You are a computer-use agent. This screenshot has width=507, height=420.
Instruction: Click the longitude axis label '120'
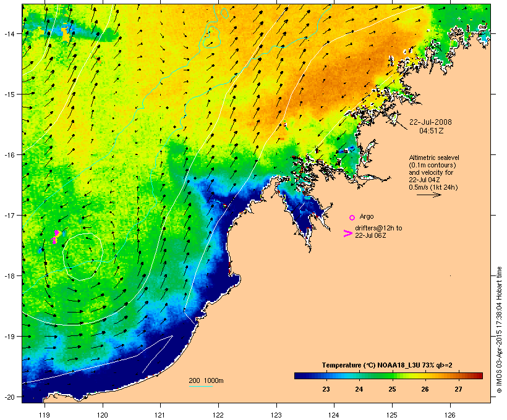point(103,415)
